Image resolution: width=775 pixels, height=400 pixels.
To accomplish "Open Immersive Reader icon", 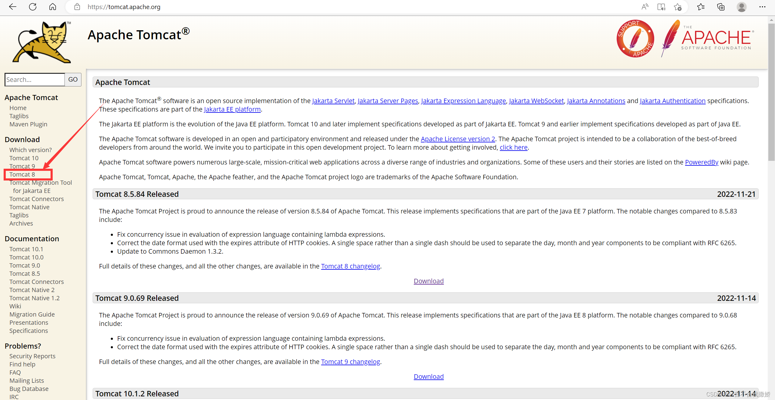I will point(661,7).
